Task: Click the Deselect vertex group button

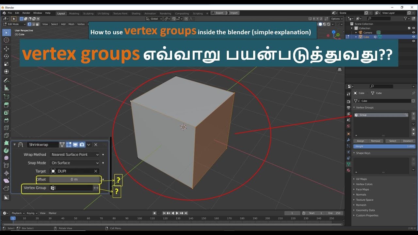Action: tap(408, 141)
